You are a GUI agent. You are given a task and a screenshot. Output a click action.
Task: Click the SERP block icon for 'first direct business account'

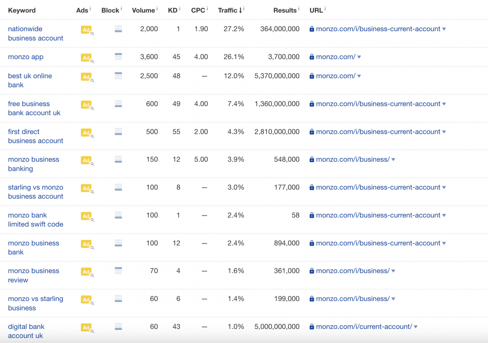pos(118,132)
